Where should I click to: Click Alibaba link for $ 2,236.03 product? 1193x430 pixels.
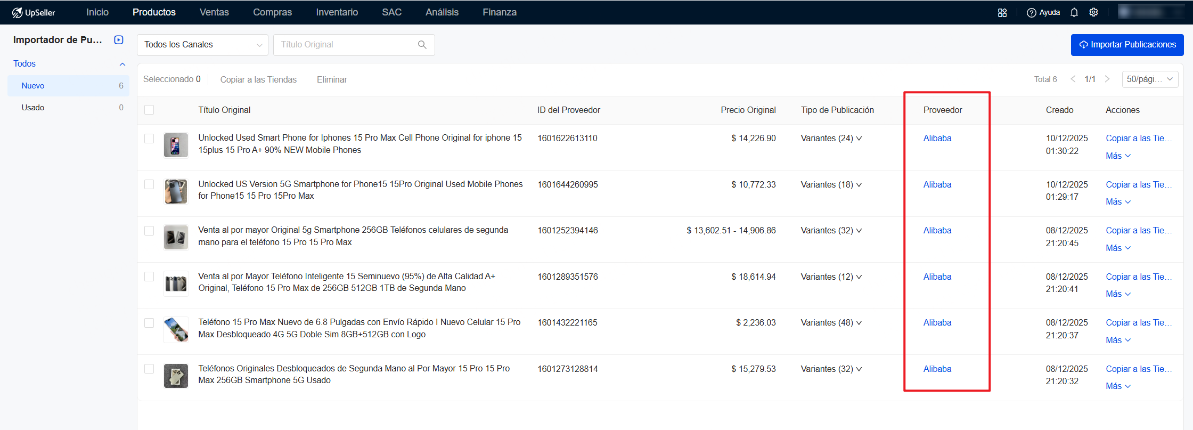(937, 323)
